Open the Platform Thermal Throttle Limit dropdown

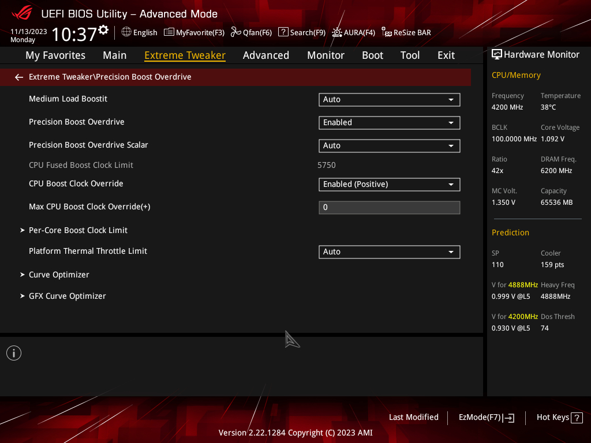pos(390,251)
